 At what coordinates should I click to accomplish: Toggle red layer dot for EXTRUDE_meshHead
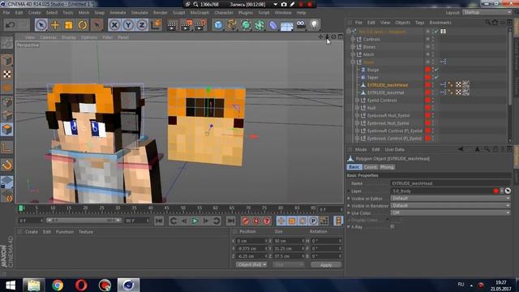427,84
